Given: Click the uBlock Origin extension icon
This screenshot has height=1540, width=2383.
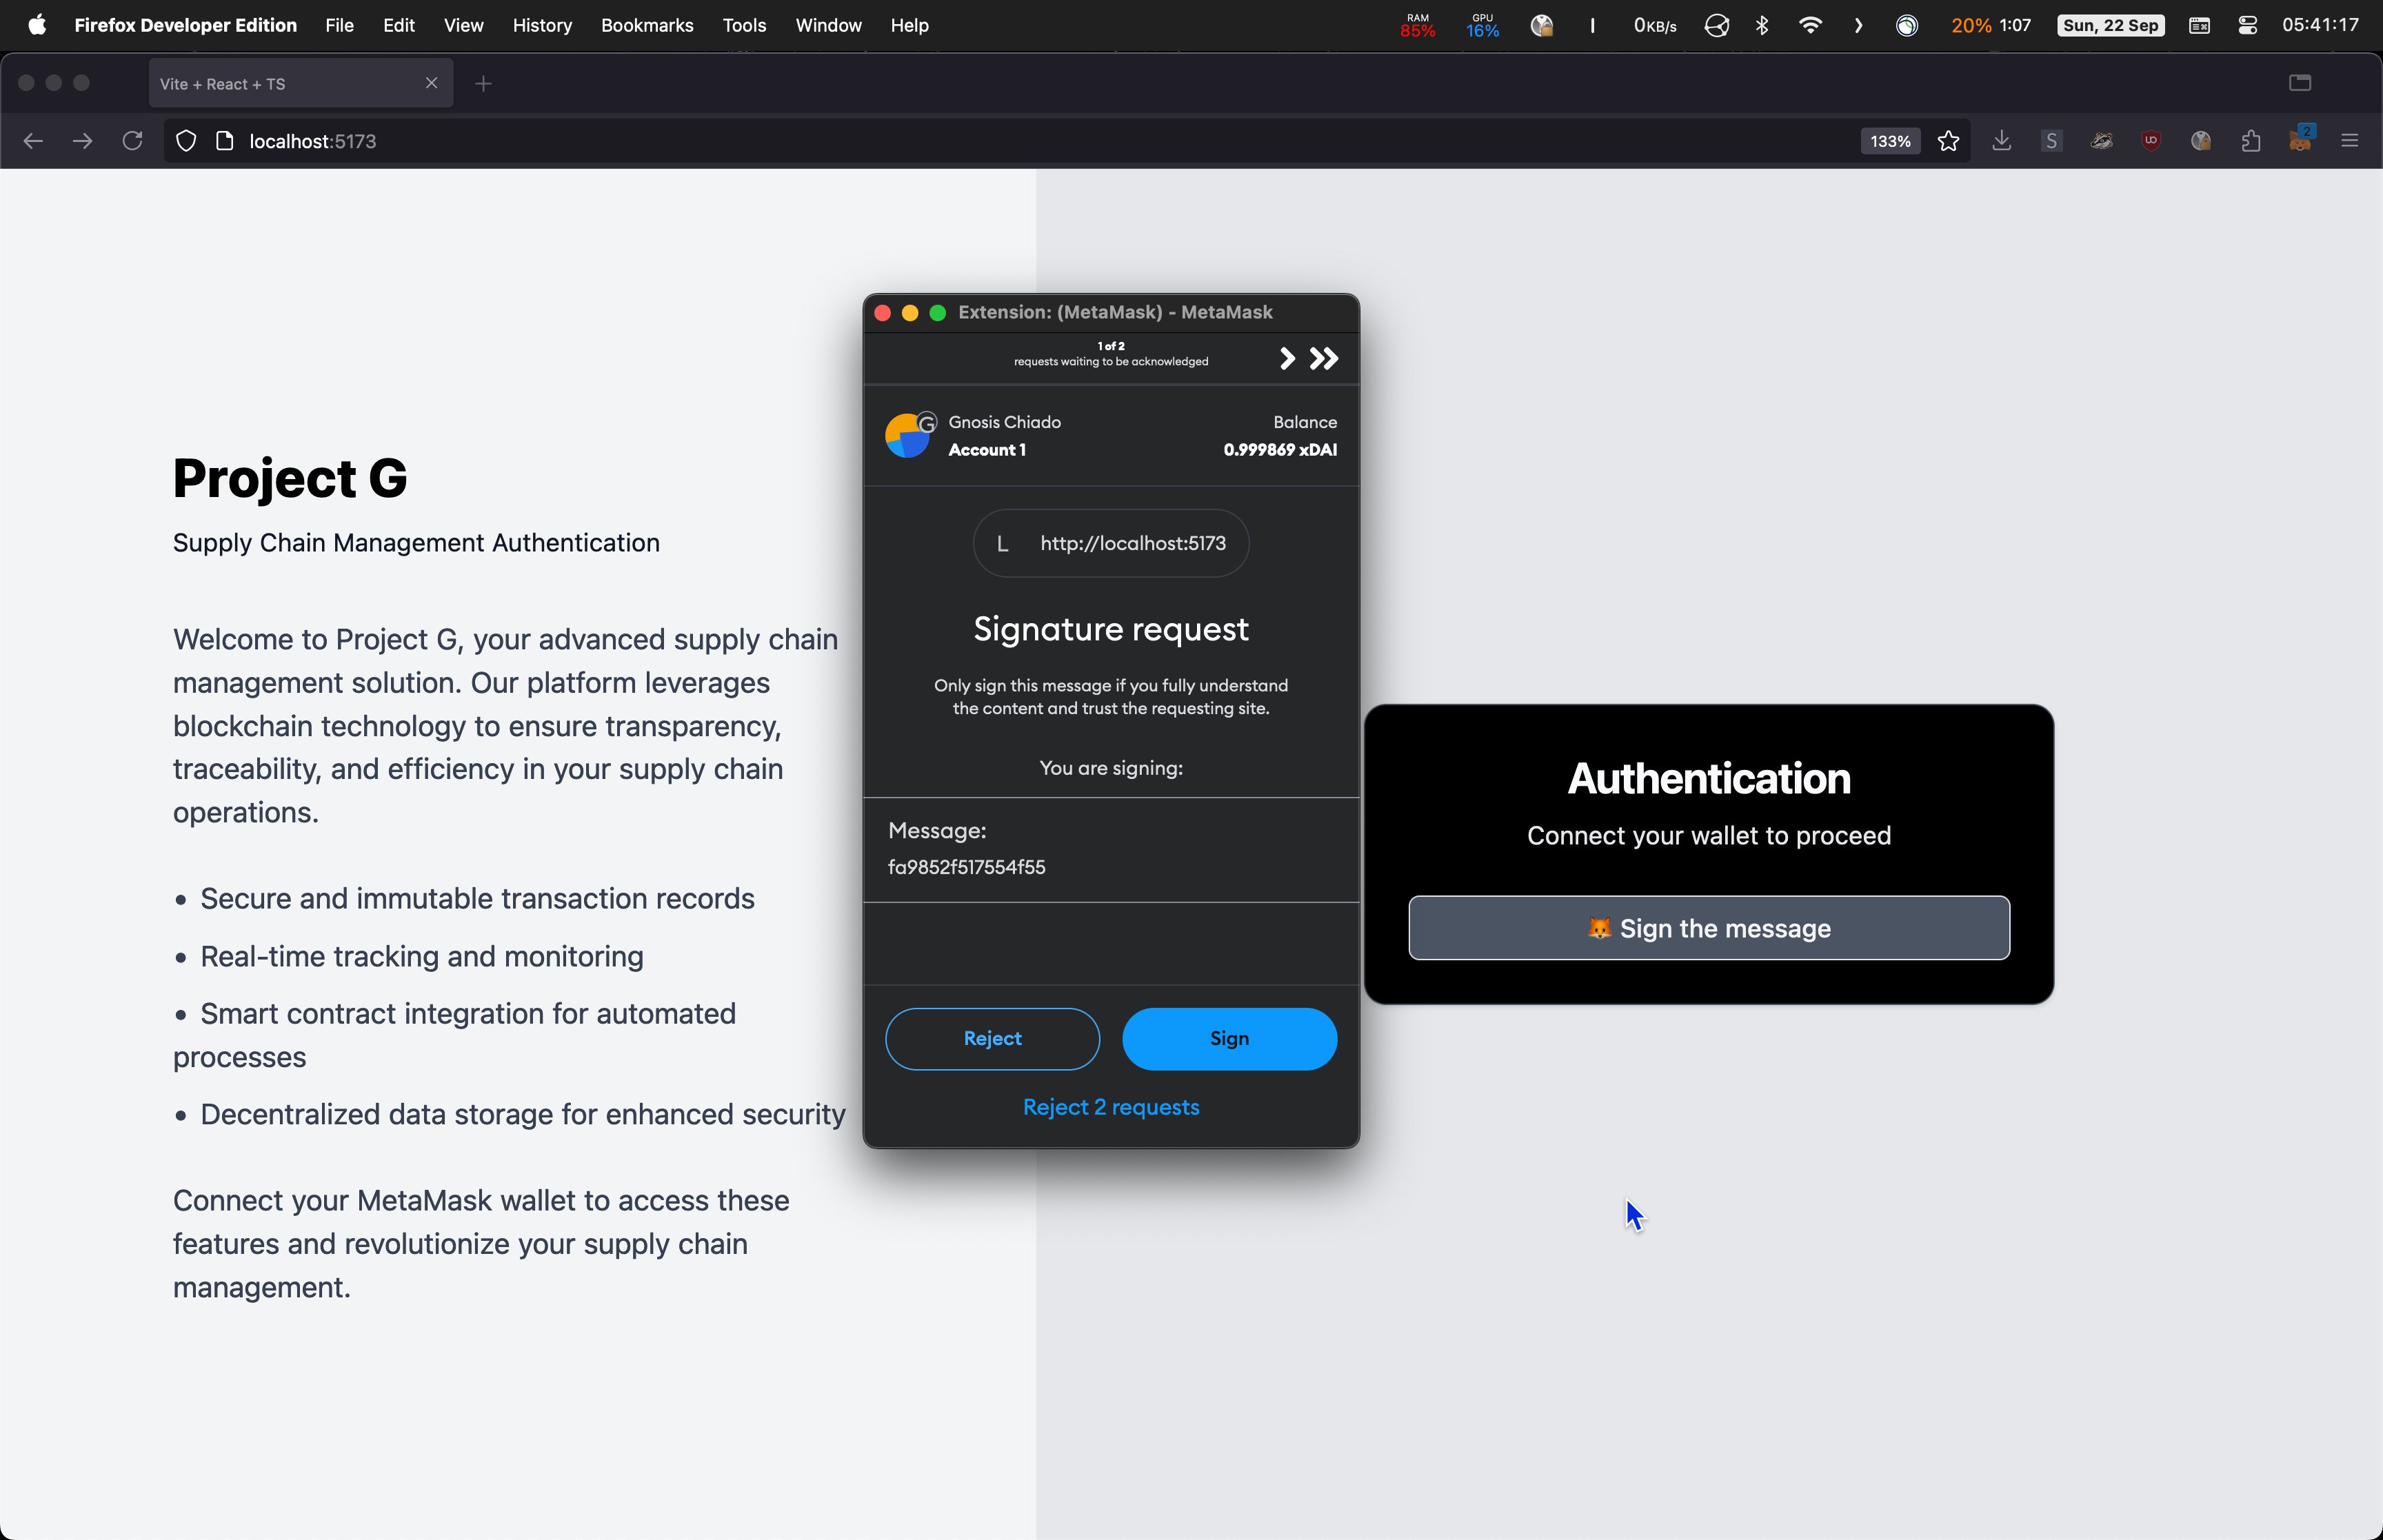Looking at the screenshot, I should click(2151, 141).
